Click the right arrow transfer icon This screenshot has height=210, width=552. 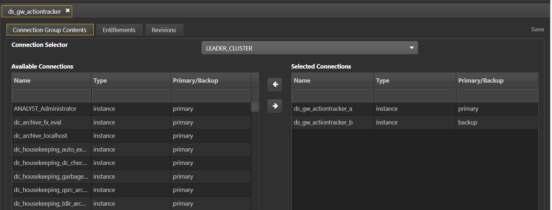[x=275, y=106]
